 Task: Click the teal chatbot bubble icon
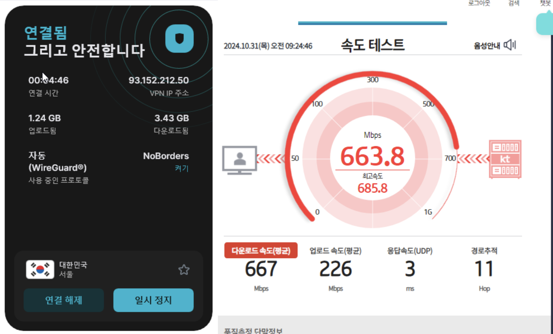[545, 24]
